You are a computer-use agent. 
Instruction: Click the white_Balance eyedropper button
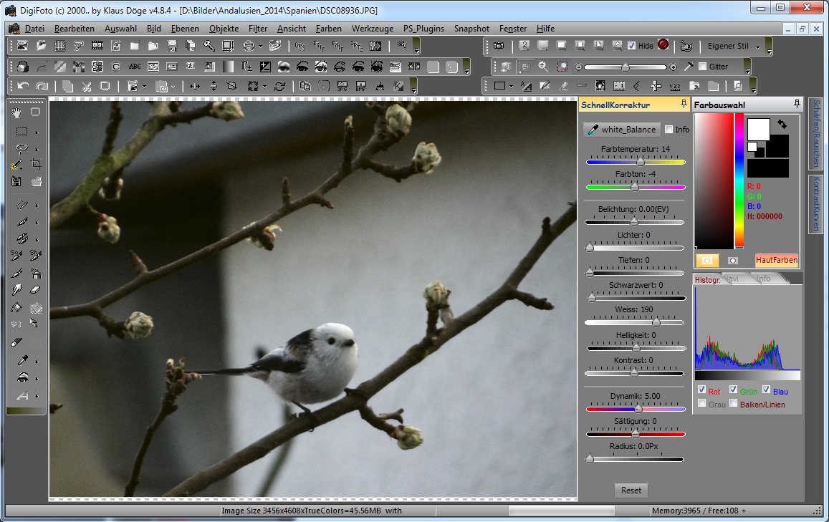click(x=622, y=130)
